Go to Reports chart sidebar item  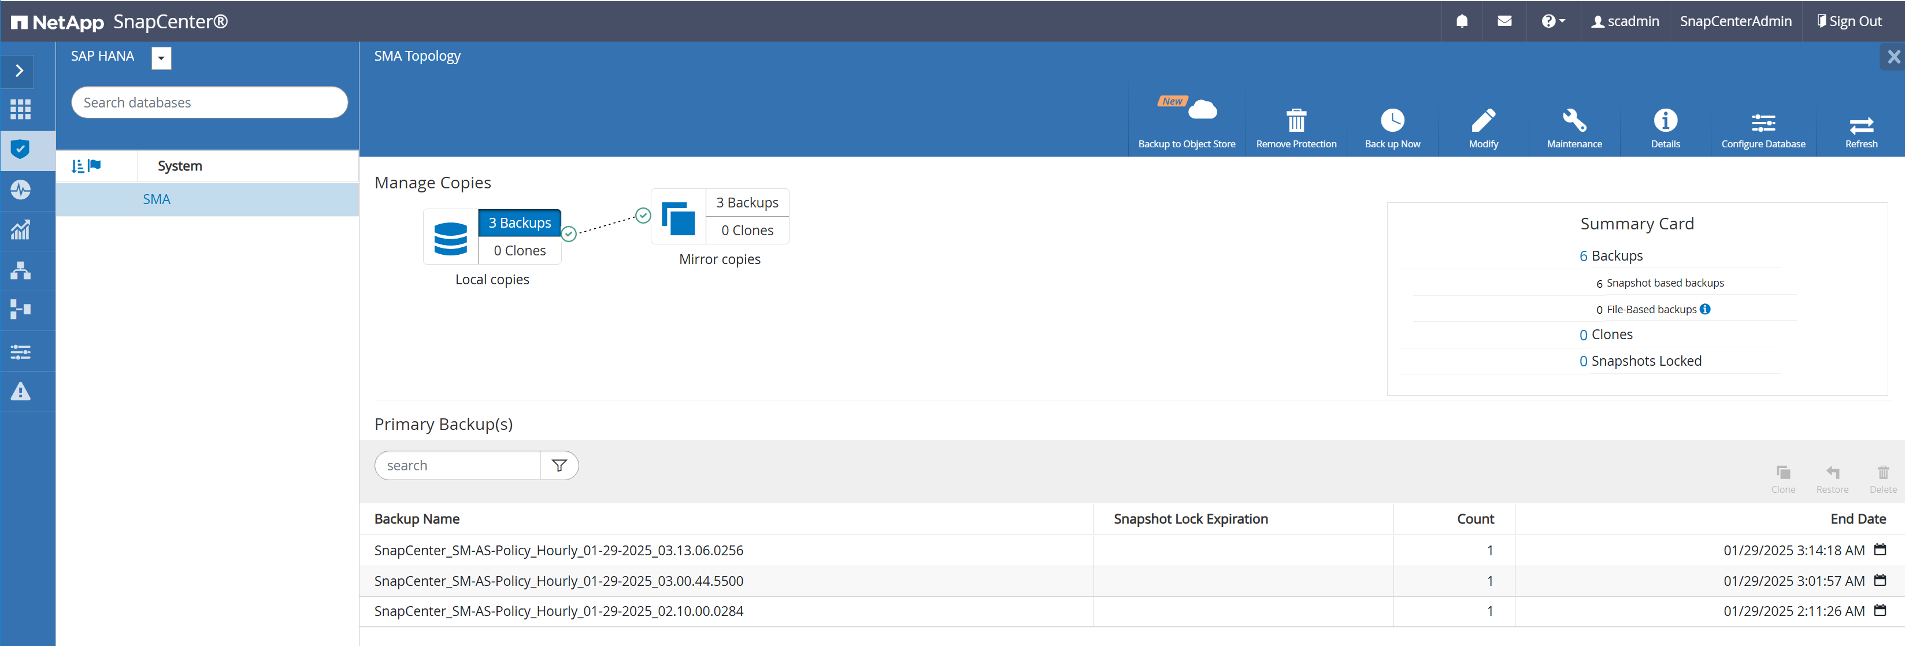coord(20,230)
